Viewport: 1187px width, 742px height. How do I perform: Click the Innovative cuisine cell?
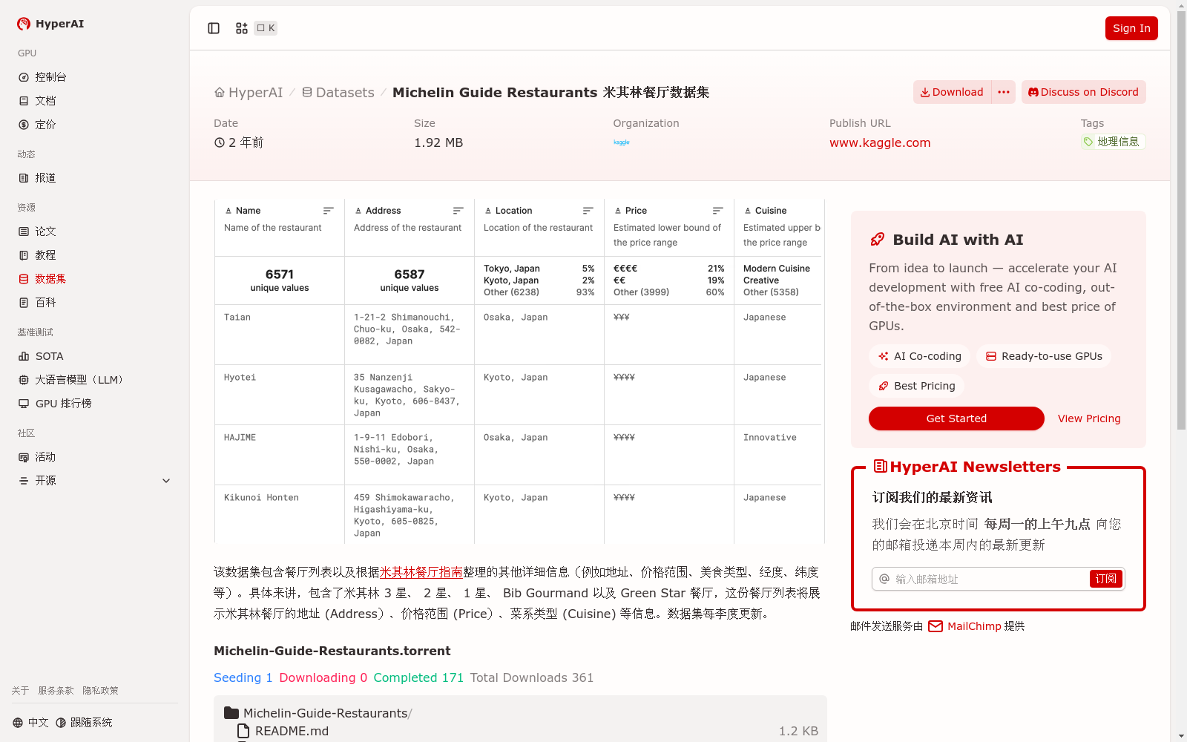(779, 455)
